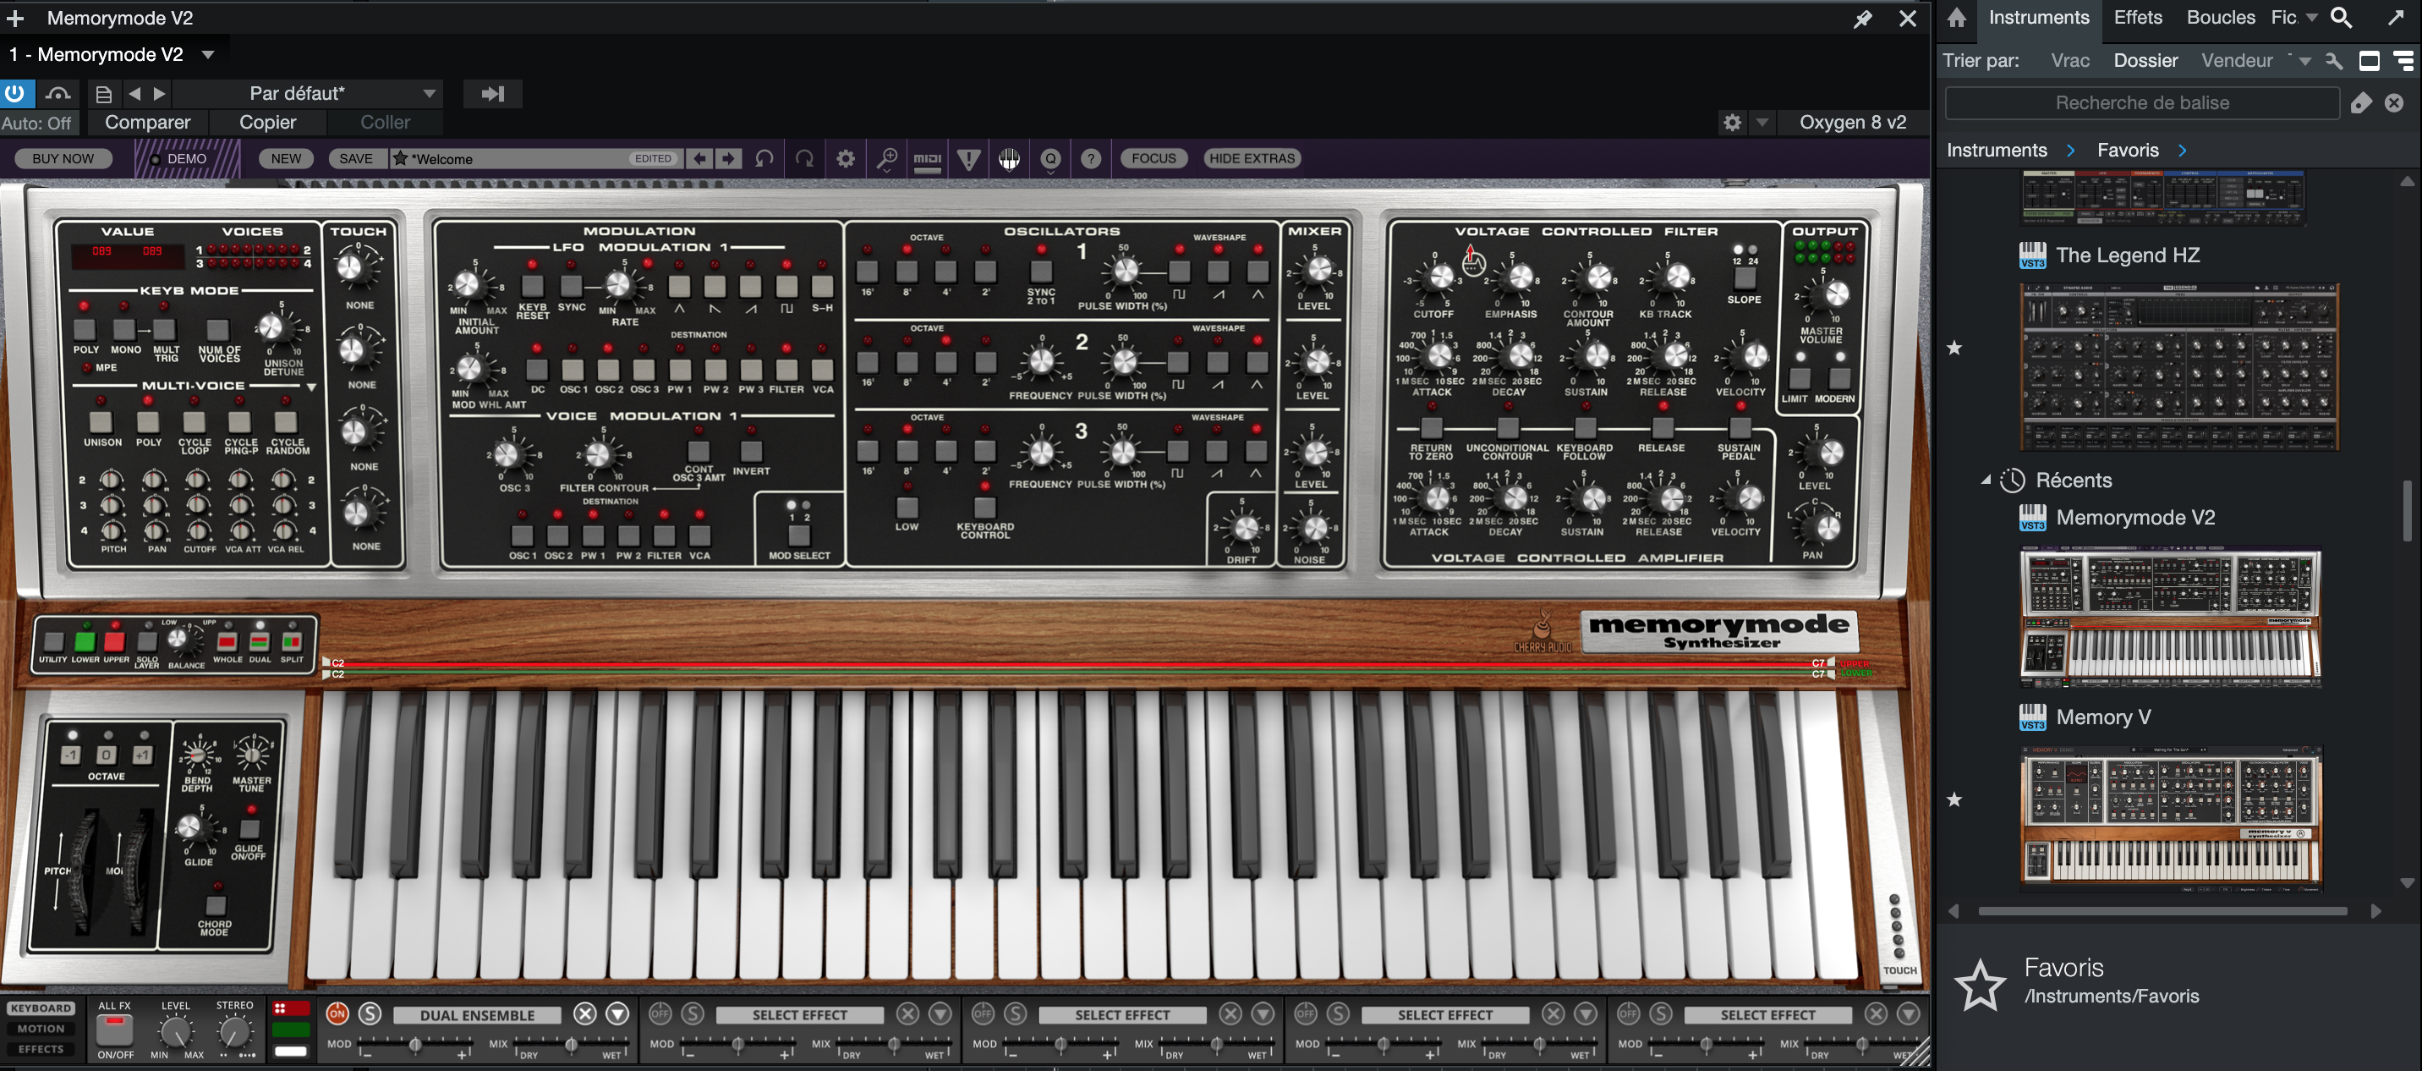The width and height of the screenshot is (2422, 1071).
Task: Click the large Favoris star icon
Action: 1980,985
